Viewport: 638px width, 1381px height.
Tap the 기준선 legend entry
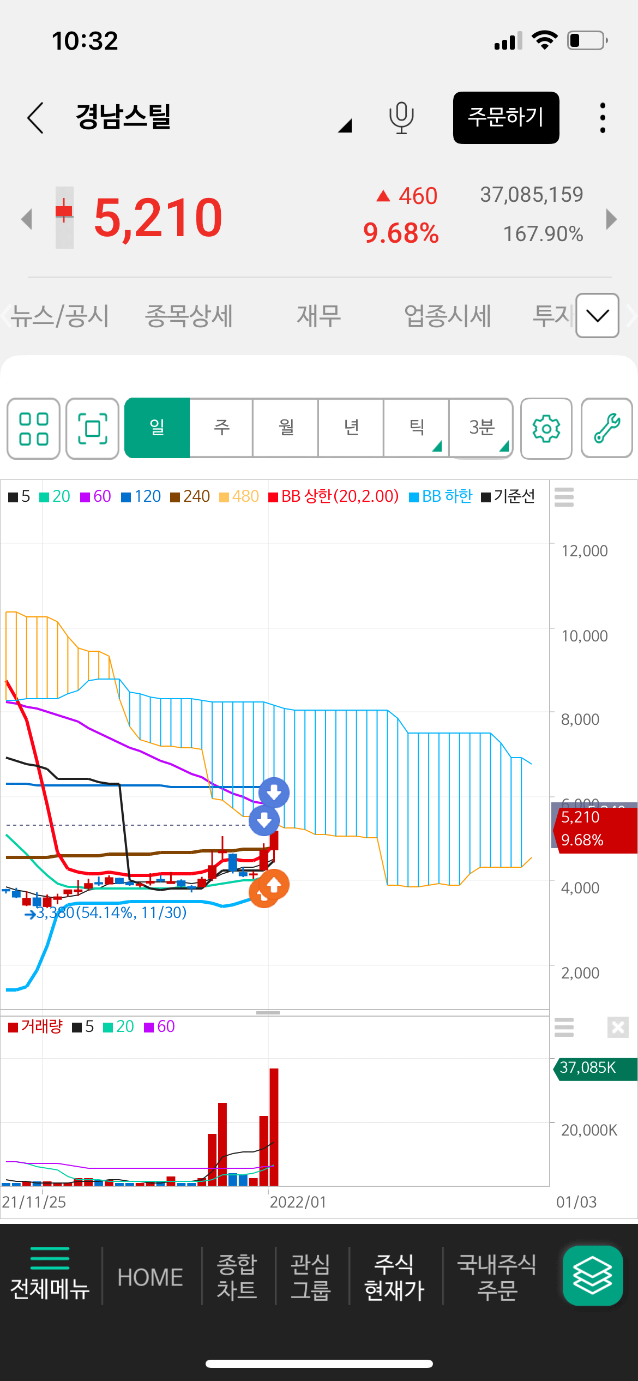pyautogui.click(x=508, y=496)
